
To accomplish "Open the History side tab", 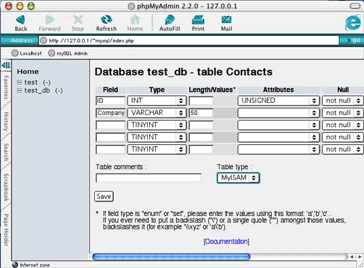I will (x=6, y=122).
